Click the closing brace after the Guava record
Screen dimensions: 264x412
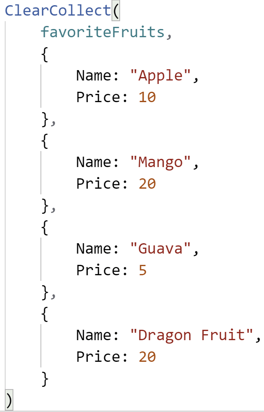(x=45, y=292)
